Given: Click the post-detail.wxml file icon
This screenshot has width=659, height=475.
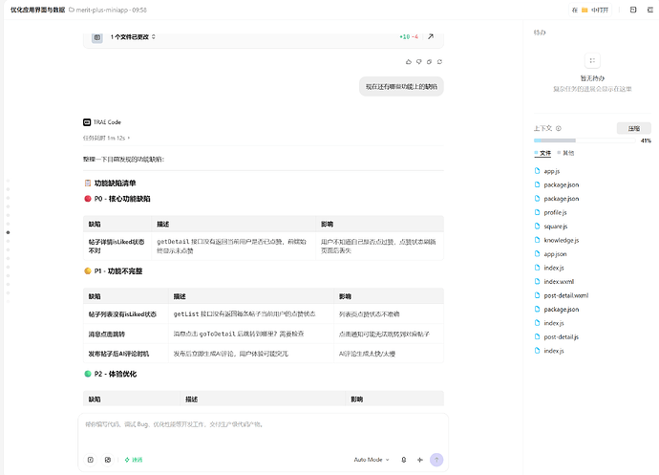Looking at the screenshot, I should click(537, 295).
